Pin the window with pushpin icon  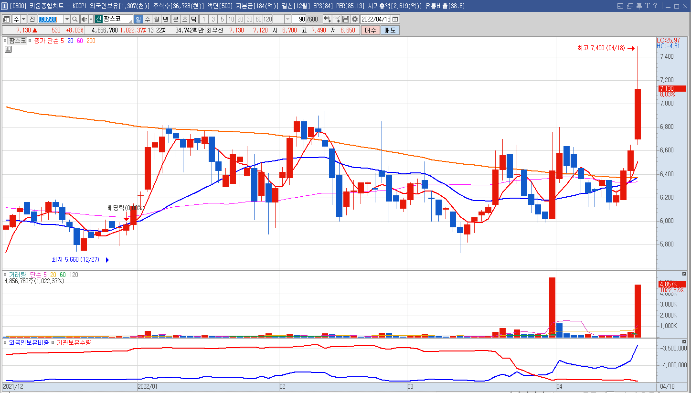(639, 6)
